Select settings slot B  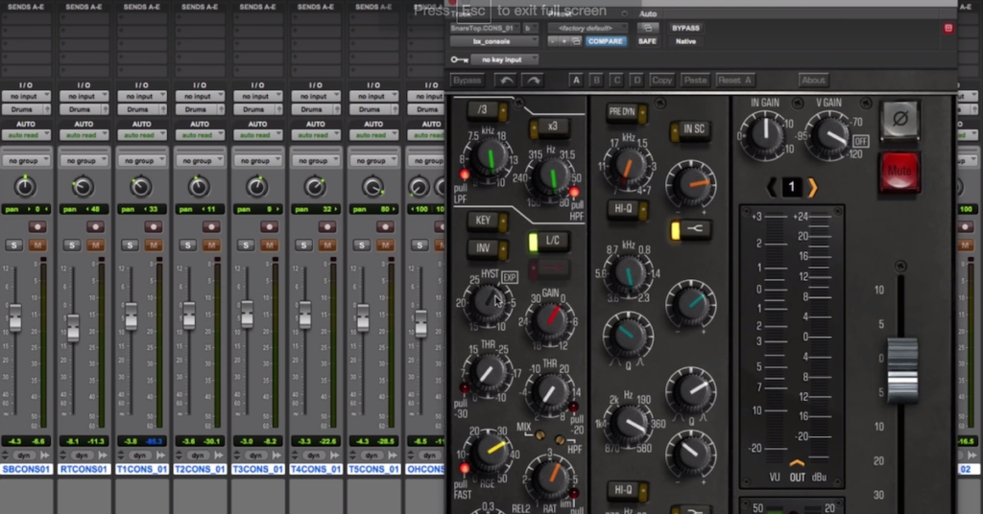point(596,81)
